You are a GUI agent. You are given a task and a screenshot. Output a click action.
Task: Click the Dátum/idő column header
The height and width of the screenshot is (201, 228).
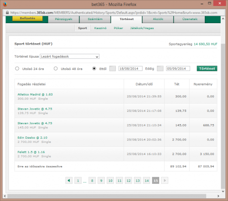point(144,84)
